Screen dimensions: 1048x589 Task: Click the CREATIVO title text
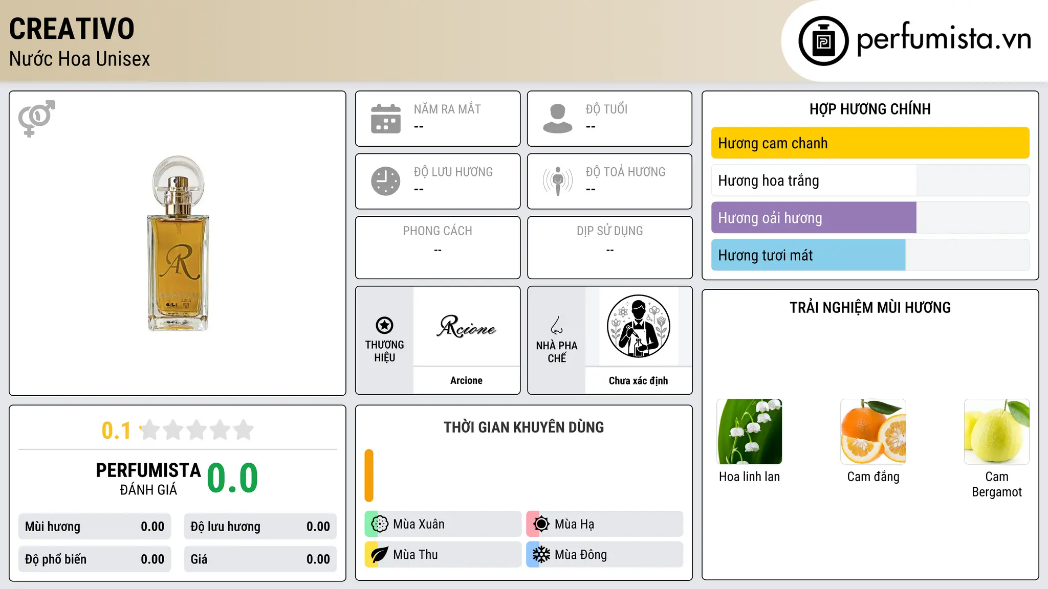[x=72, y=29]
